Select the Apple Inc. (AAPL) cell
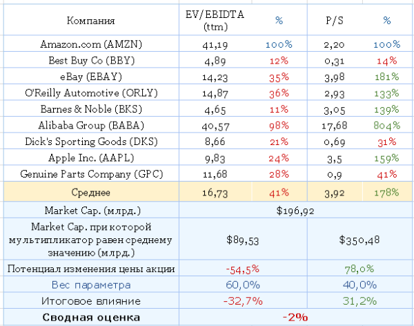Screen dimensions: 414x326 [x=92, y=157]
